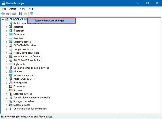Expand the Software devices chevron
162x119 pixels.
coord(7,94)
